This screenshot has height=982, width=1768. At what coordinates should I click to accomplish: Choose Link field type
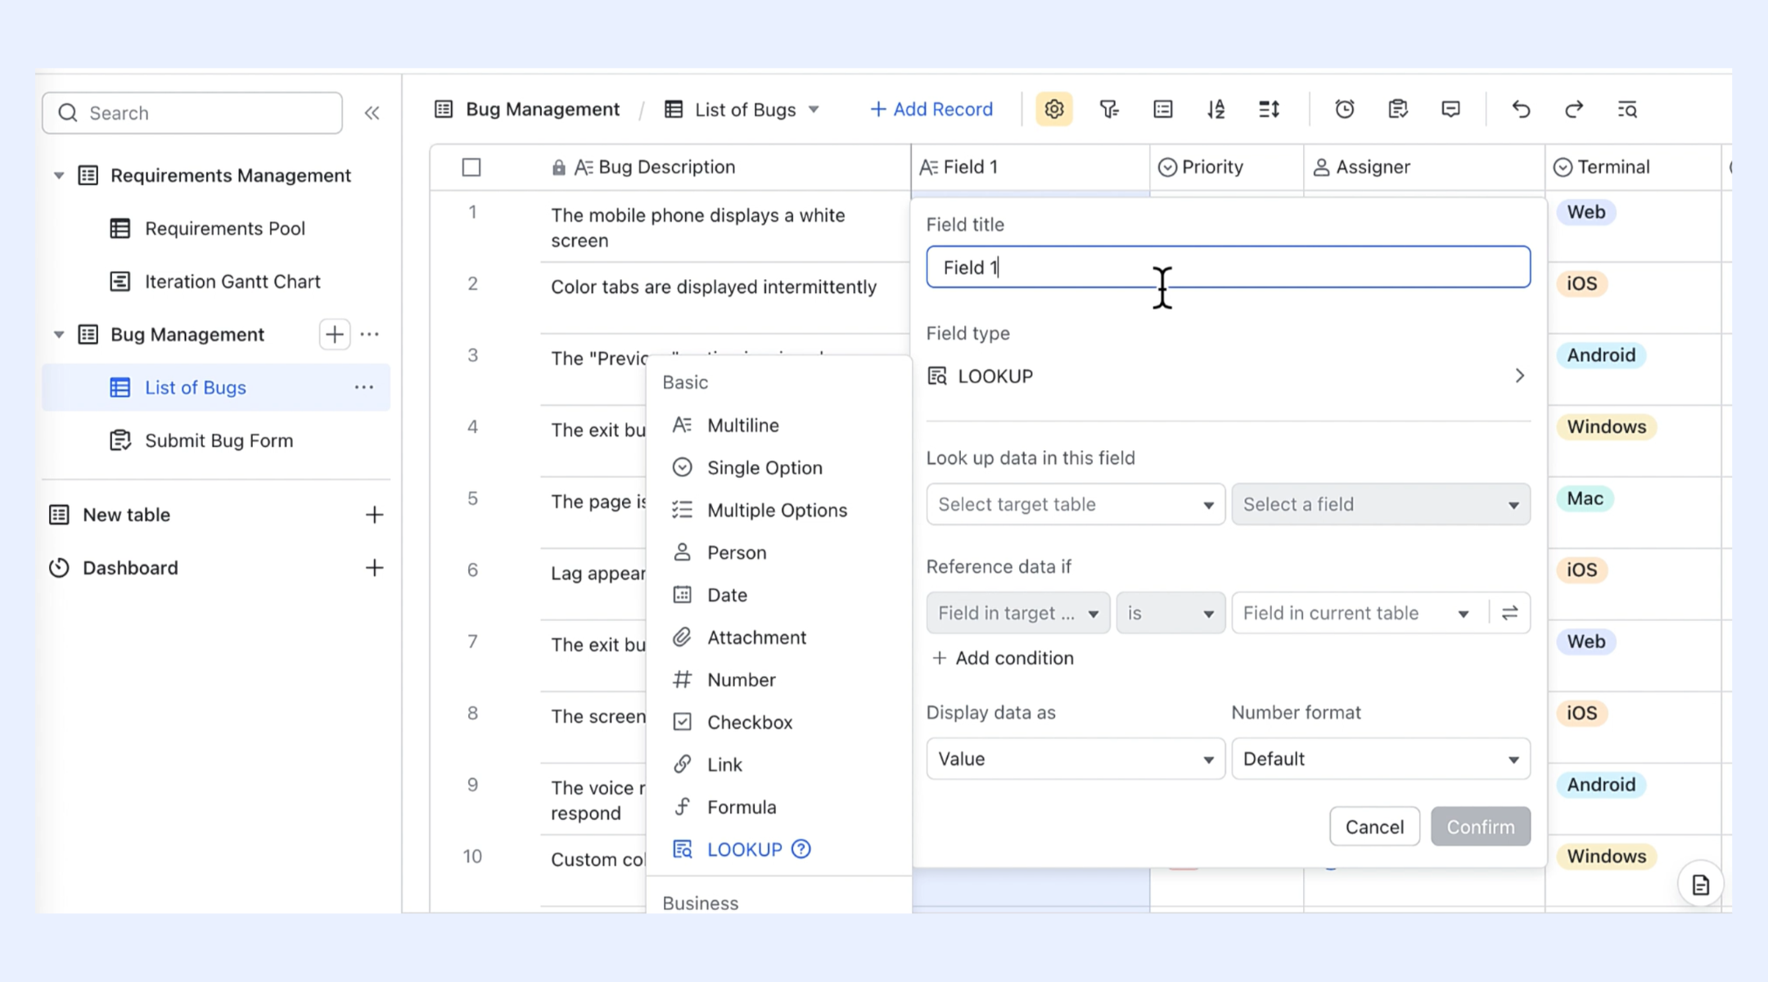pos(778,764)
